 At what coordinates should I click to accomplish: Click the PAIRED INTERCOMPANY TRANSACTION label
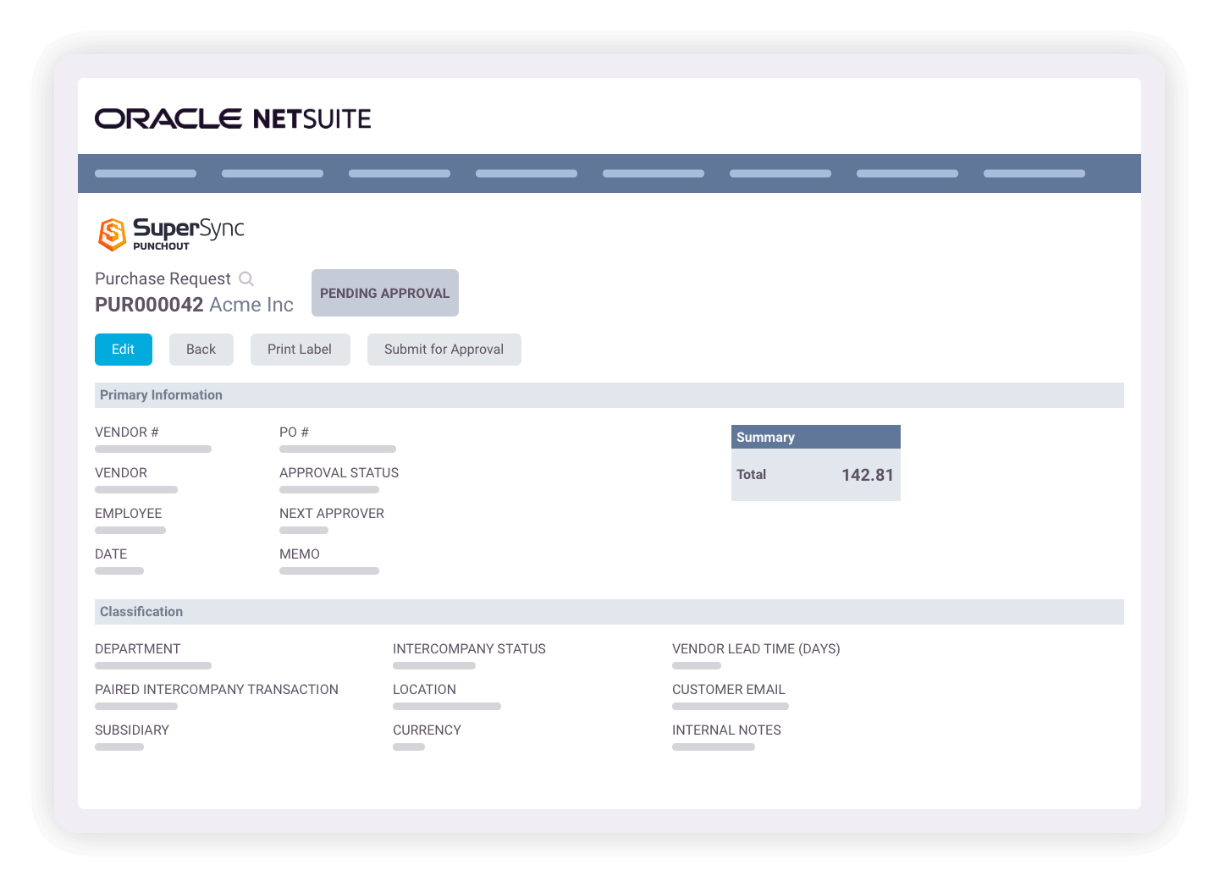tap(217, 690)
